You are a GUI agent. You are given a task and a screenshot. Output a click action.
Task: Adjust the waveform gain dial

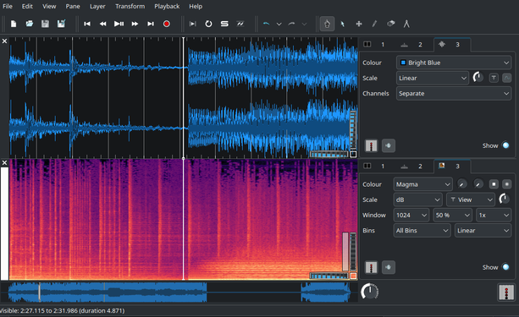pos(478,78)
